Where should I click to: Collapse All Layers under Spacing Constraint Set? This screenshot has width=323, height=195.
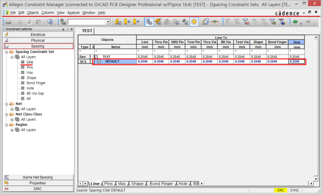[x=12, y=57]
